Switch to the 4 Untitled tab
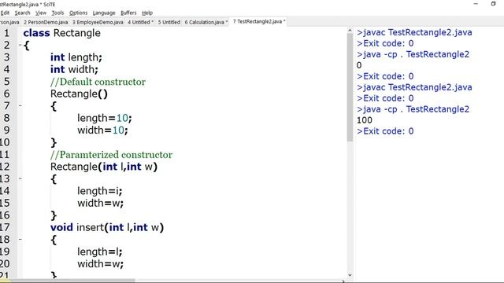The image size is (504, 283). 140,22
